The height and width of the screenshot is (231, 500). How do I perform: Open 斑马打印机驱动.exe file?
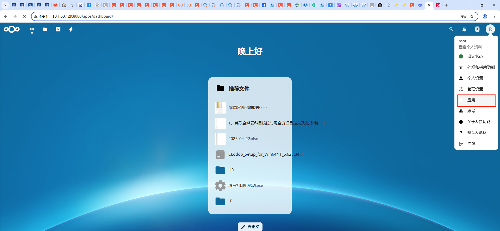tap(250, 186)
